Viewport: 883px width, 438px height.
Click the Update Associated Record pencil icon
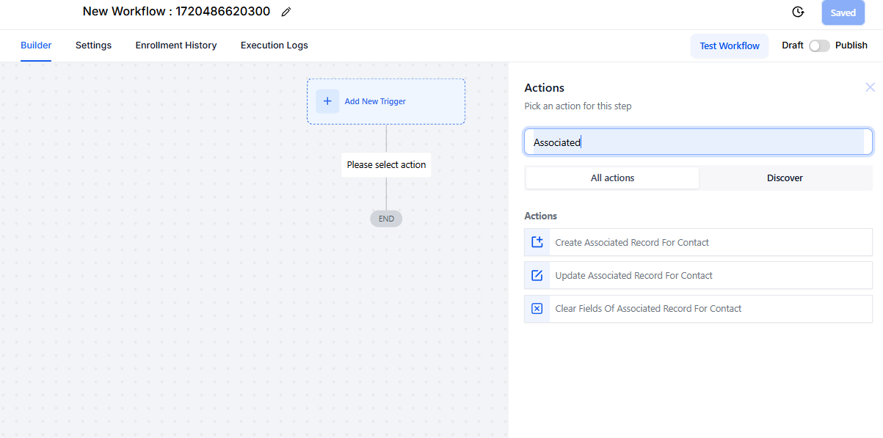coord(537,275)
